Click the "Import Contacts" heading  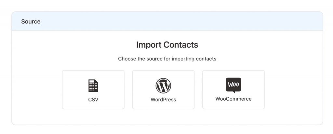(x=167, y=45)
